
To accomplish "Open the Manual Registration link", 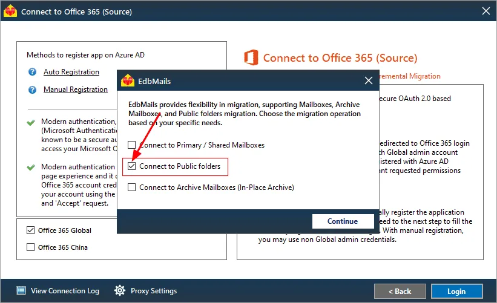I will [76, 90].
